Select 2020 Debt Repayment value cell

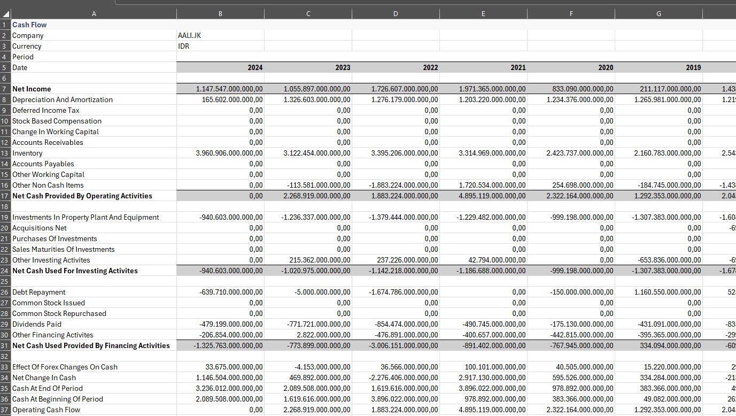[x=571, y=292]
